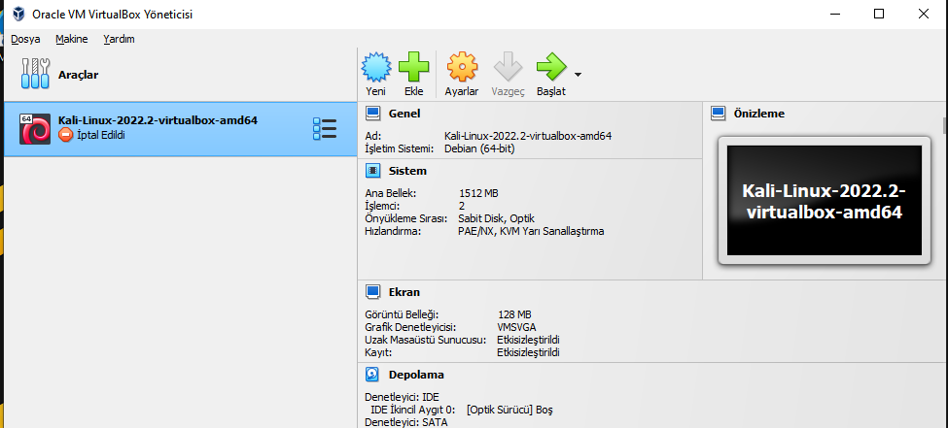Click the Önizleme monitor icon
The height and width of the screenshot is (428, 948).
pos(719,113)
